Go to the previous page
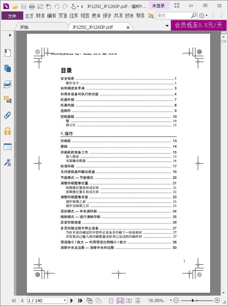The width and height of the screenshot is (228, 306). (x=22, y=300)
